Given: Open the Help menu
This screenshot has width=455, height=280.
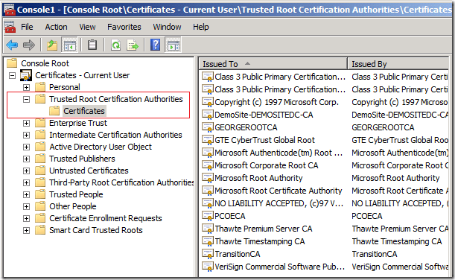Looking at the screenshot, I should tap(201, 27).
